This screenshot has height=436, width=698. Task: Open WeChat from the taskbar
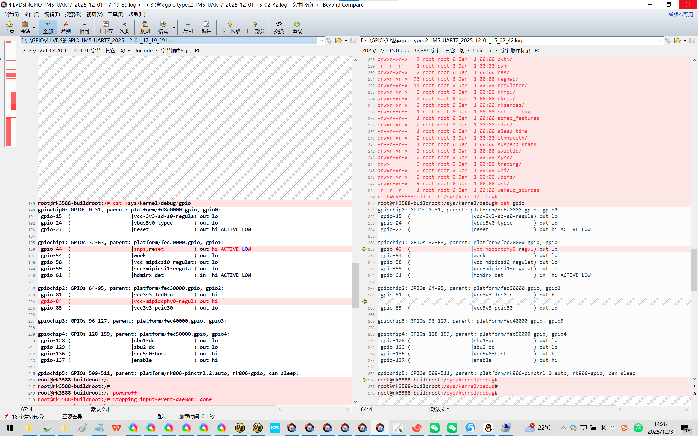coord(434,428)
